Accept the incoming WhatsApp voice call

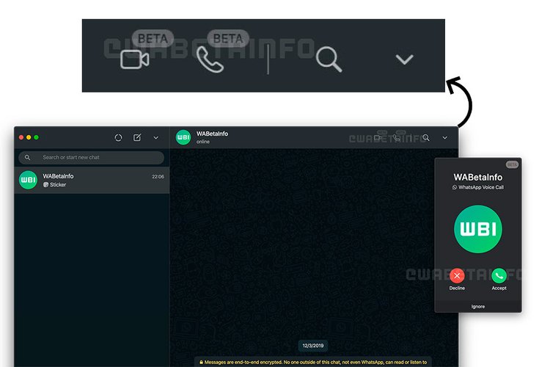point(499,276)
